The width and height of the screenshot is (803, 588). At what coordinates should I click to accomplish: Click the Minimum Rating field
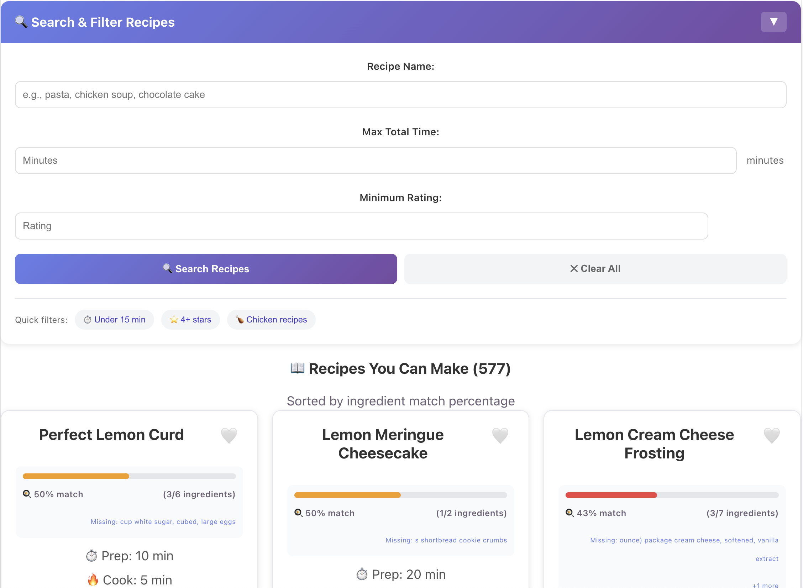coord(361,226)
